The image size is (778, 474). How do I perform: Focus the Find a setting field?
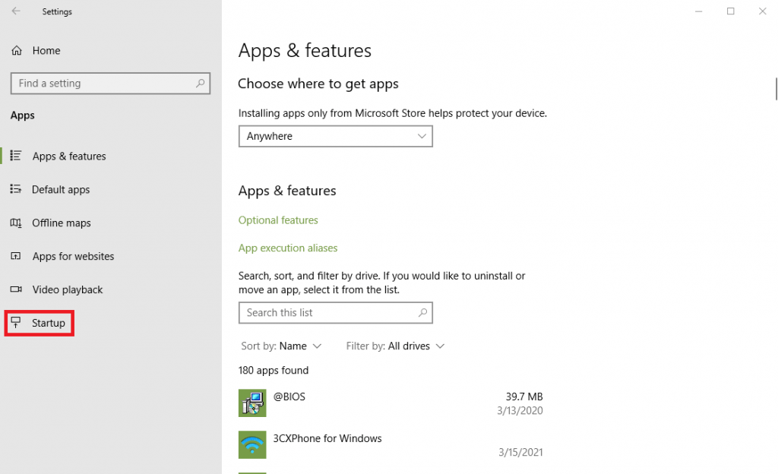[110, 84]
